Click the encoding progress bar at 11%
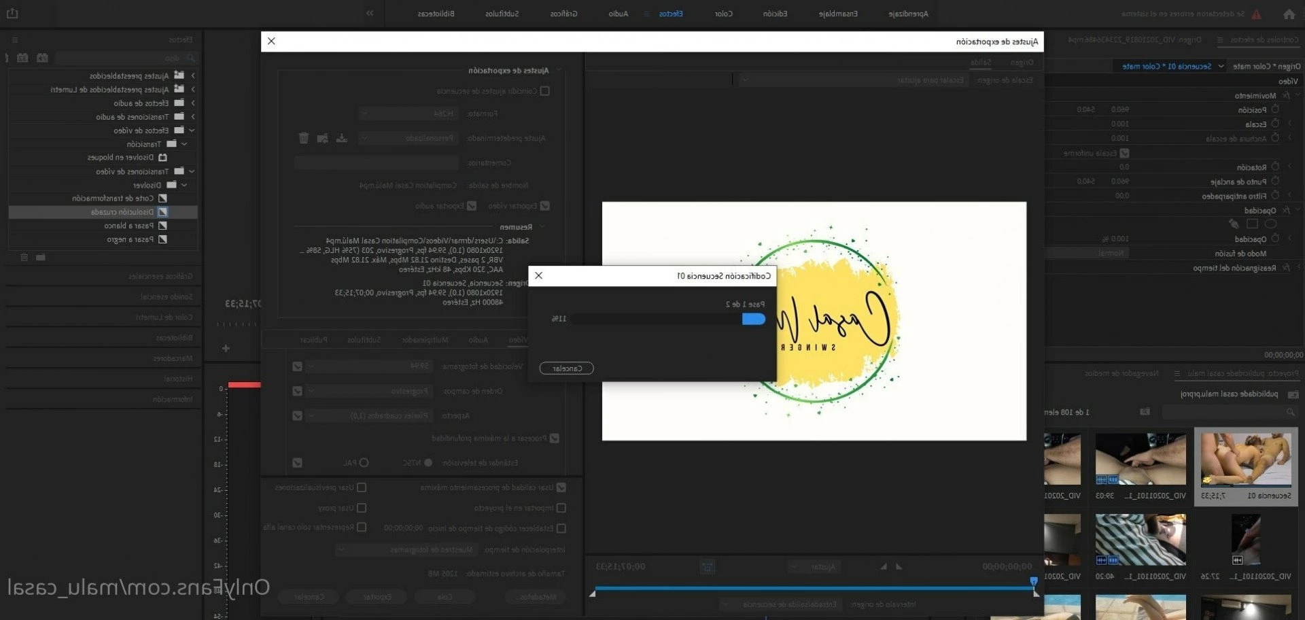The height and width of the screenshot is (620, 1305). click(x=668, y=319)
